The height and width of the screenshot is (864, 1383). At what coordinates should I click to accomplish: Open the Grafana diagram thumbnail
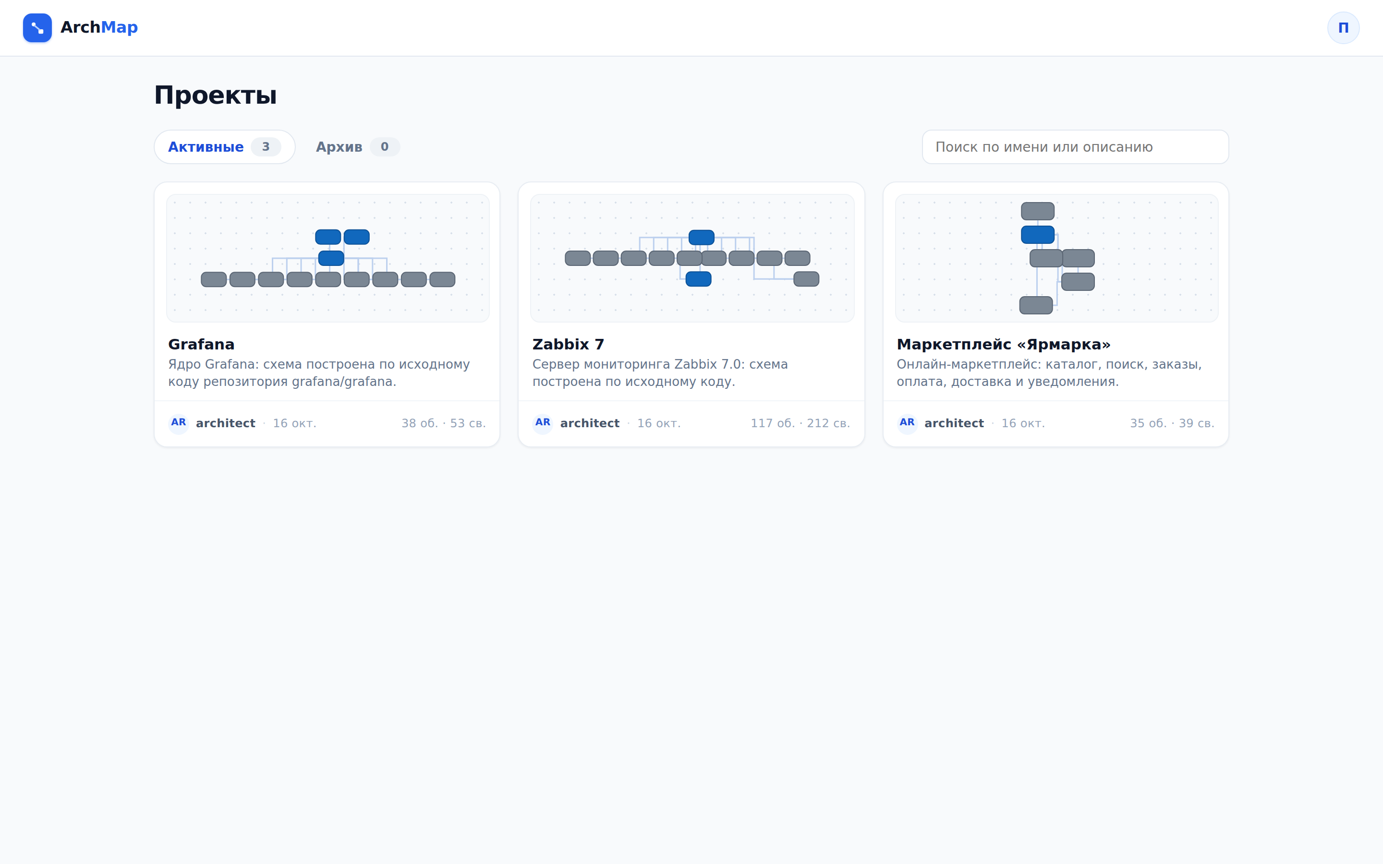[328, 258]
